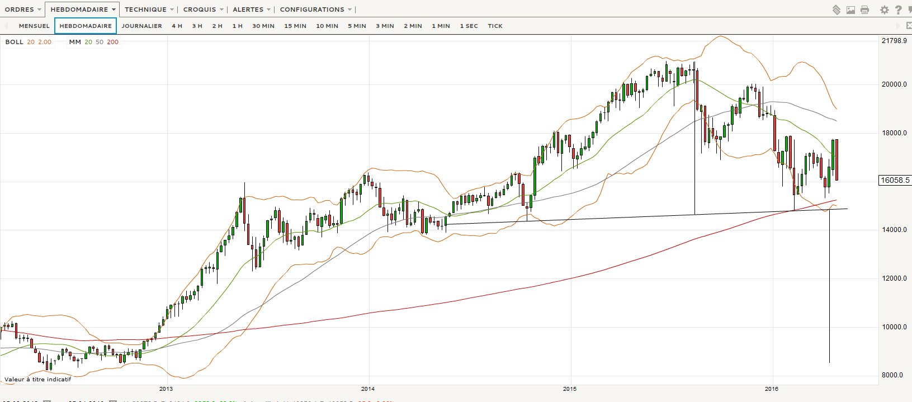Click the 18000.0 price axis label
This screenshot has width=912, height=402.
tap(894, 133)
